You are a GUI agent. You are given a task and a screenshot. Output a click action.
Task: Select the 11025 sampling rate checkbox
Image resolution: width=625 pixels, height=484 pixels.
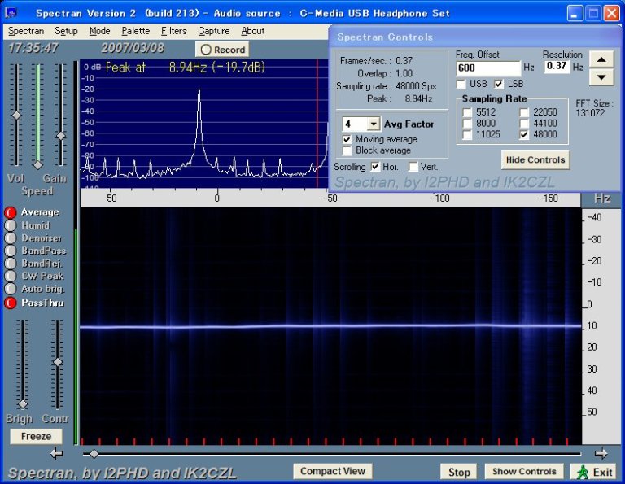click(468, 135)
